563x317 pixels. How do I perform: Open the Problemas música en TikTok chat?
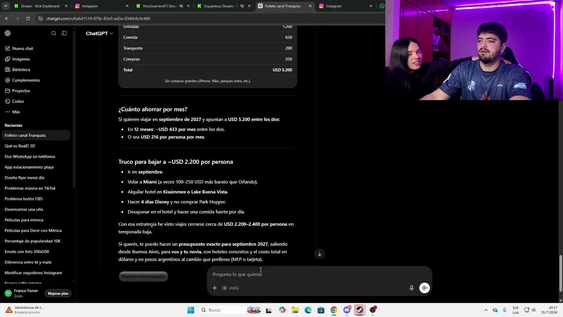coord(35,188)
